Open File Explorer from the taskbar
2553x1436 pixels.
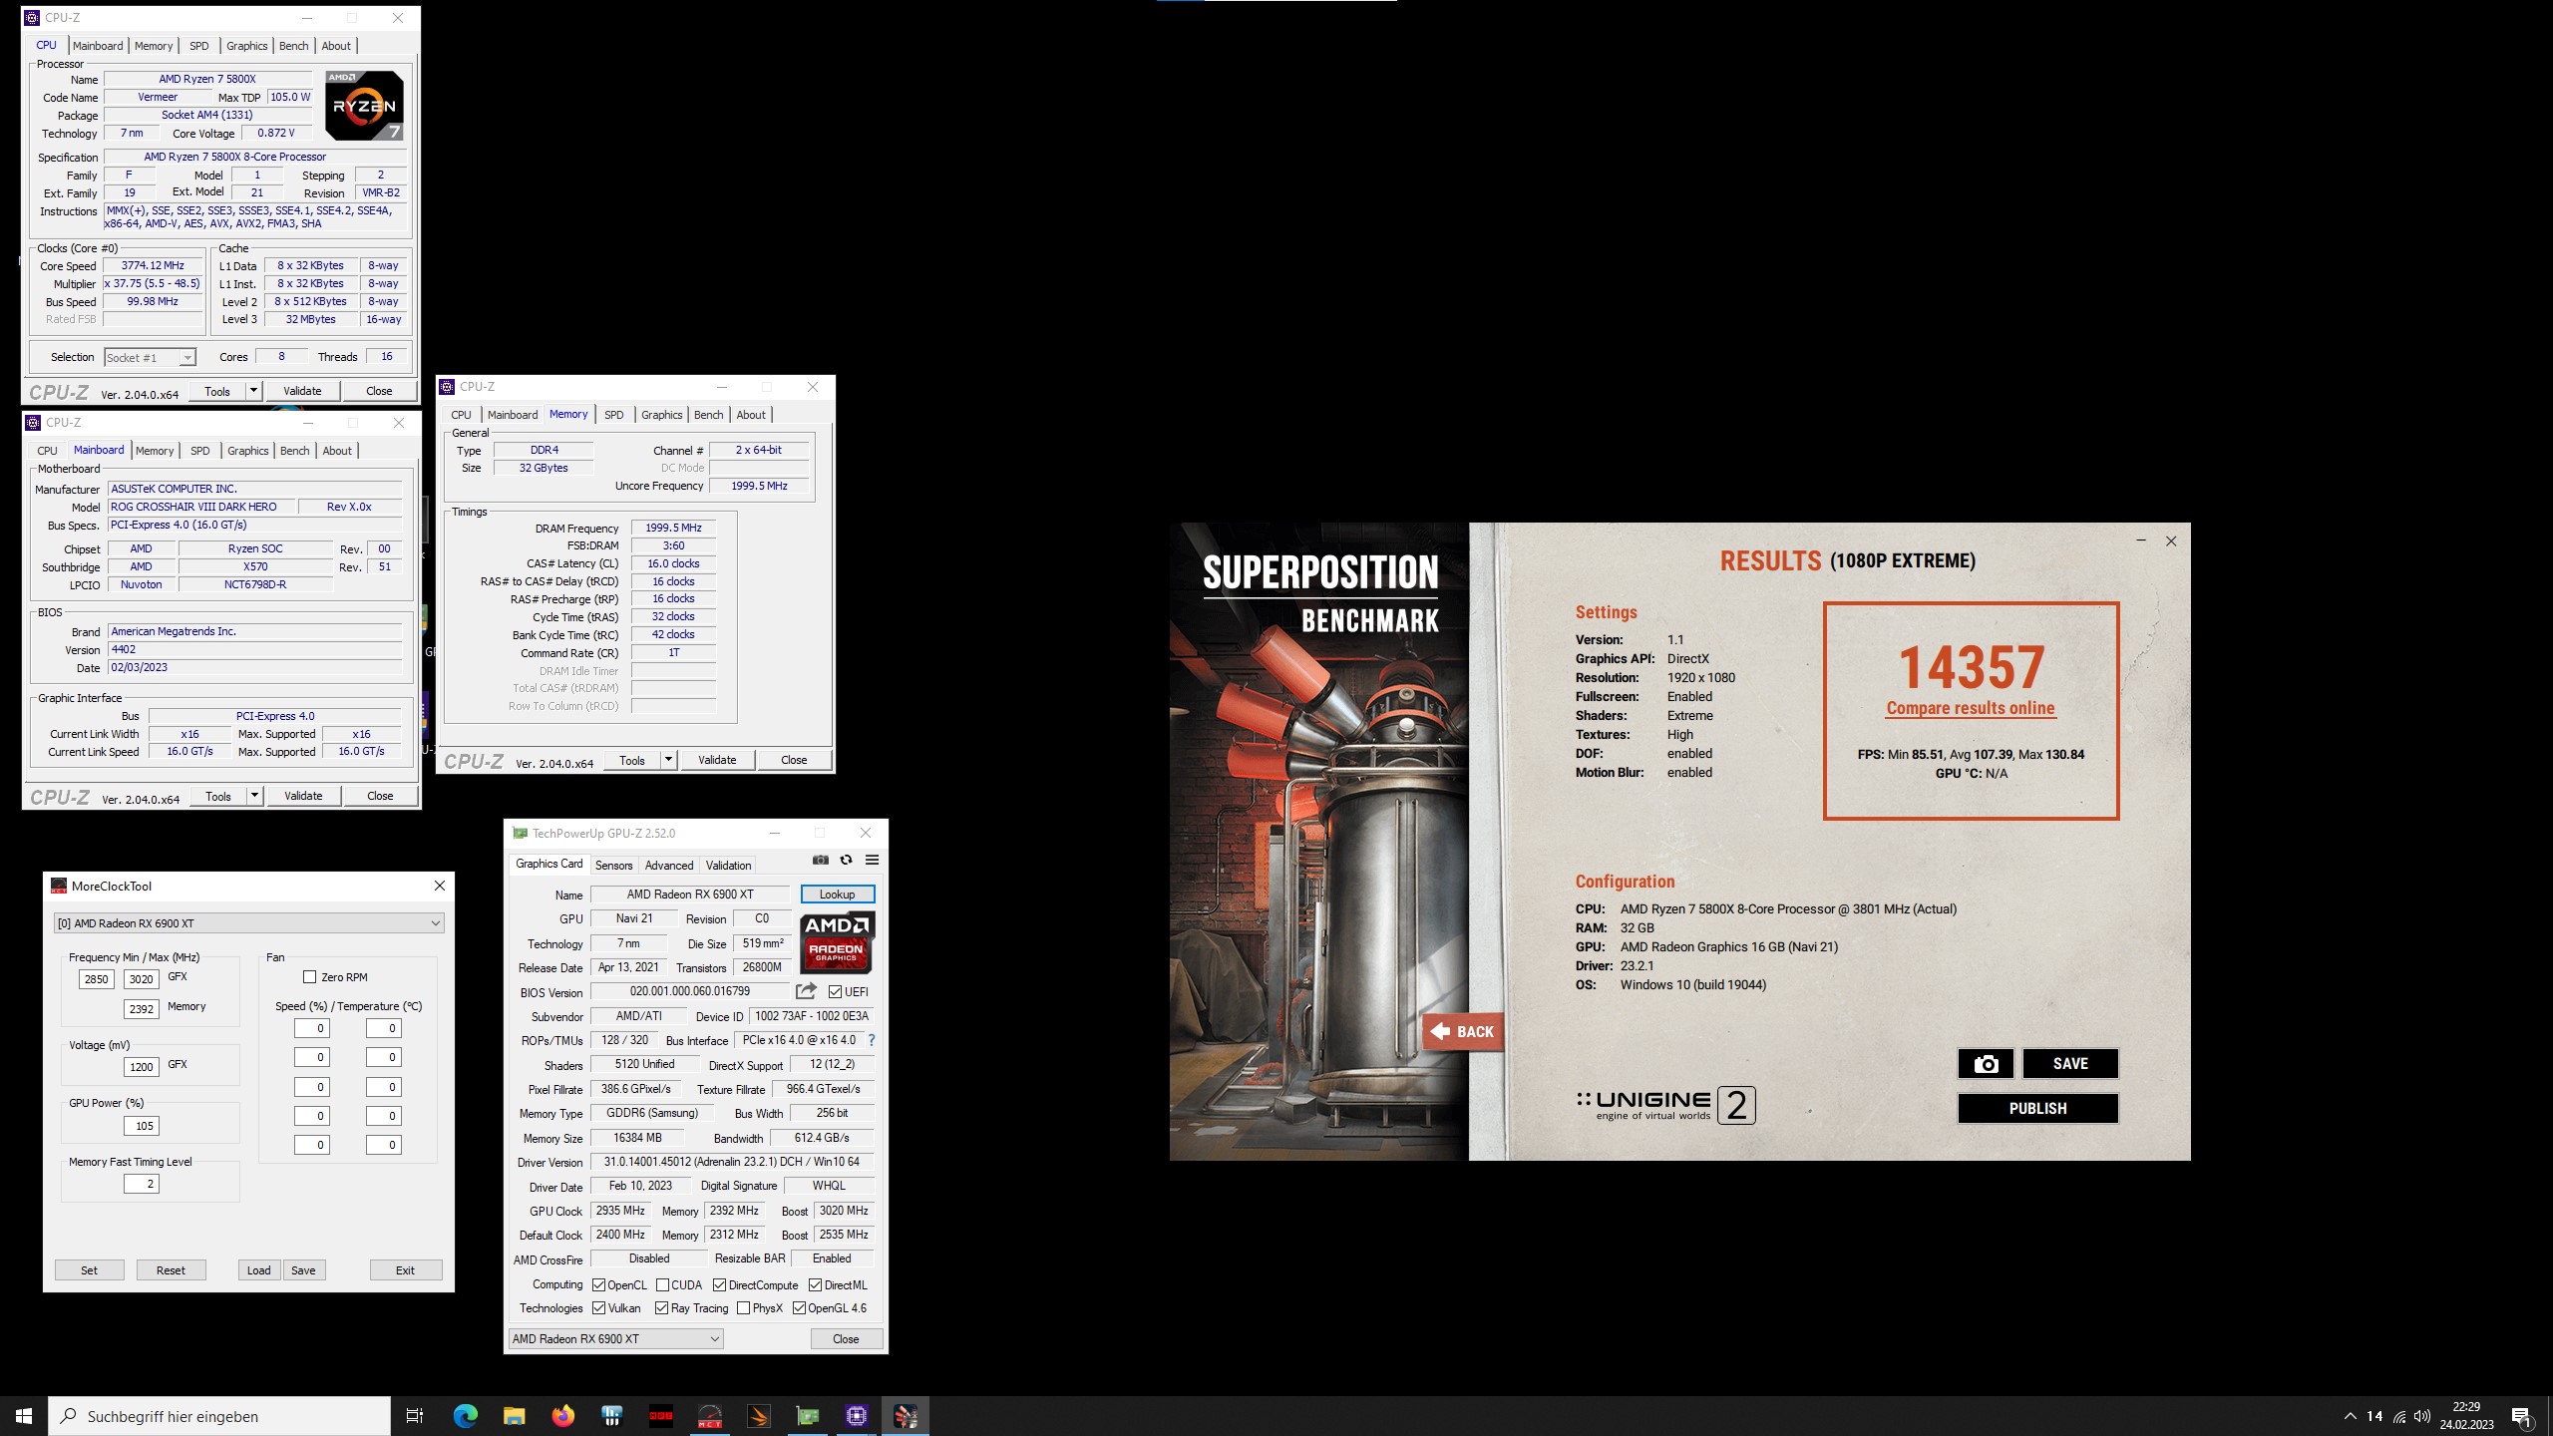click(x=514, y=1416)
